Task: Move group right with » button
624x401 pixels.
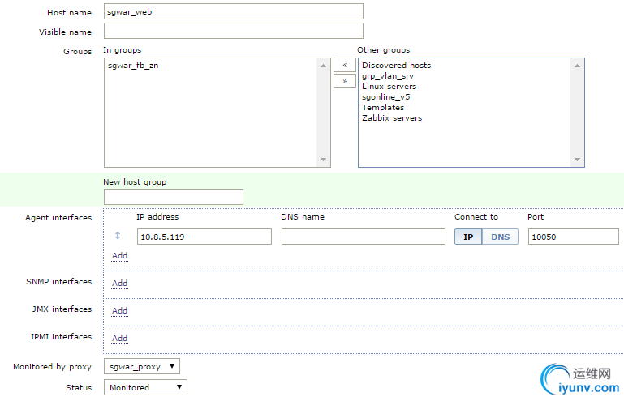Action: (345, 81)
